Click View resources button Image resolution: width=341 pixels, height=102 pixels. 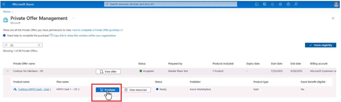click(136, 90)
